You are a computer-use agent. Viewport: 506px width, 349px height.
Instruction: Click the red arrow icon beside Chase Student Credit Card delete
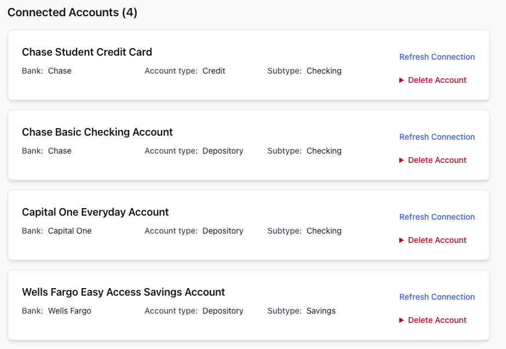(401, 80)
